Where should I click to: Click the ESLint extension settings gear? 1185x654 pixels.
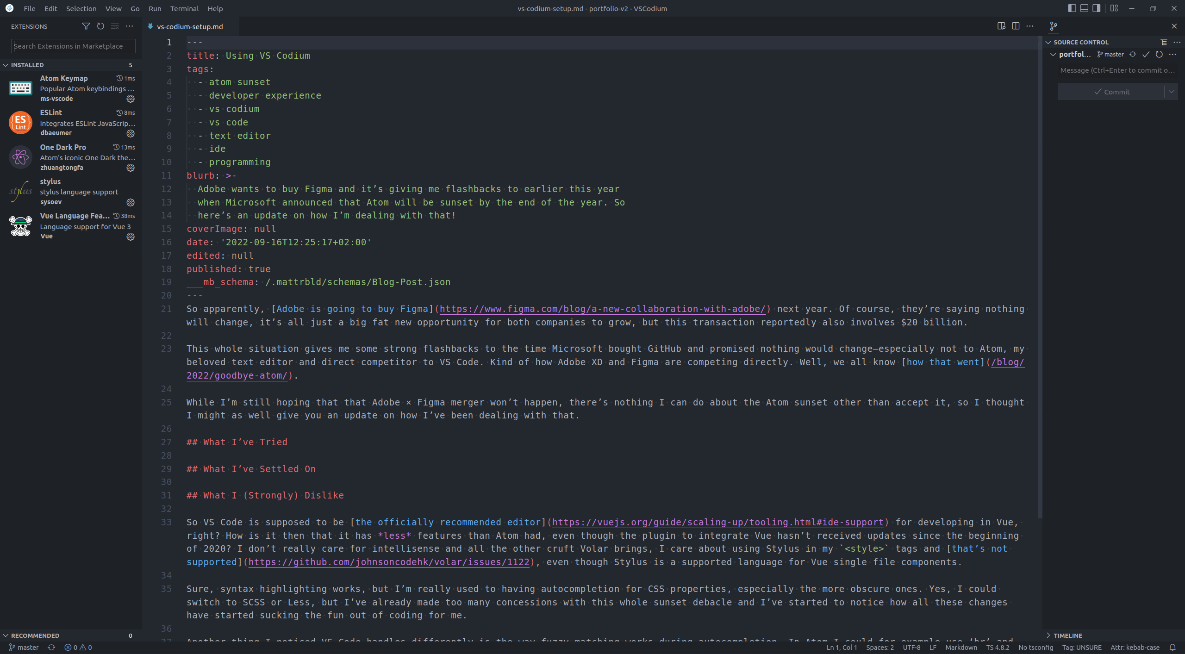pos(131,133)
